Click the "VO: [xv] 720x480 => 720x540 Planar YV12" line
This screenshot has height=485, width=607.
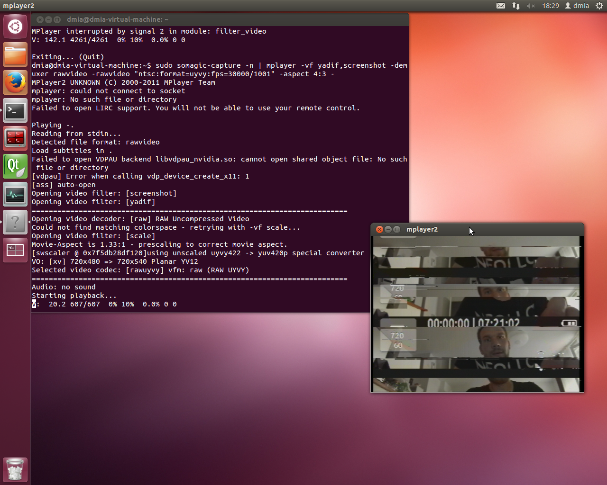click(115, 261)
